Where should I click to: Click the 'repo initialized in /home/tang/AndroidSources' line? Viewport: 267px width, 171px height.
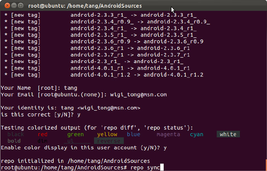75,161
